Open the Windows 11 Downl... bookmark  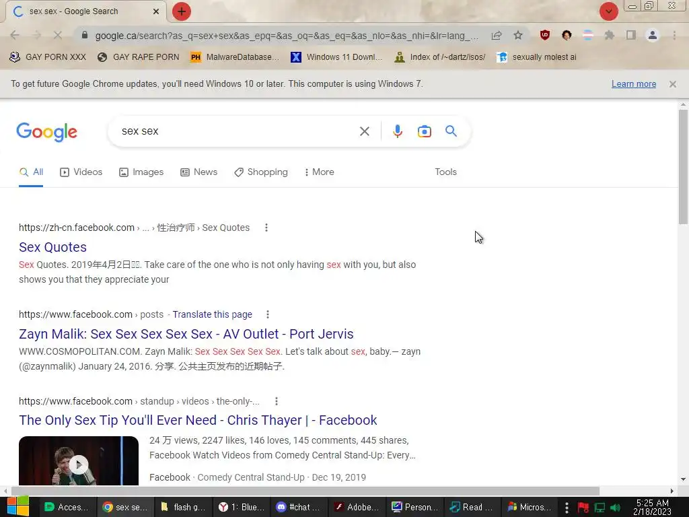coord(336,57)
